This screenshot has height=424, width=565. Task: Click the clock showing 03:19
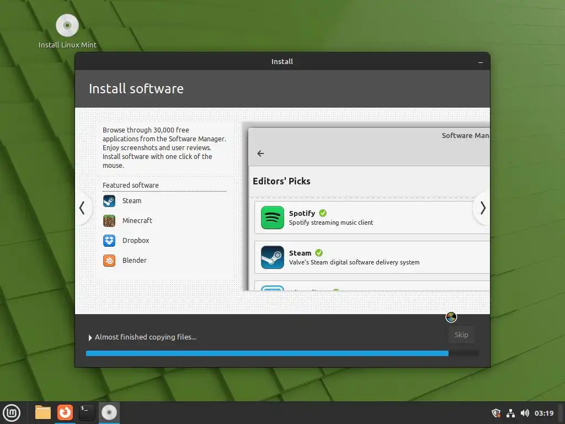pyautogui.click(x=543, y=413)
